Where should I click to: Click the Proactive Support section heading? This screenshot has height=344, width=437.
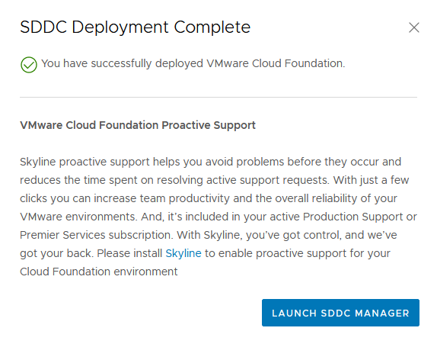pyautogui.click(x=138, y=125)
